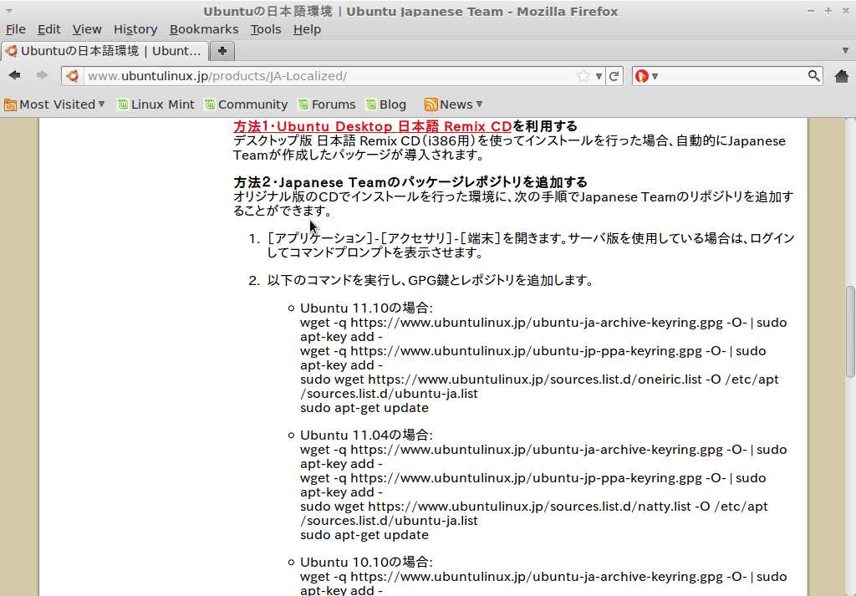Open the Edit menu

point(48,29)
